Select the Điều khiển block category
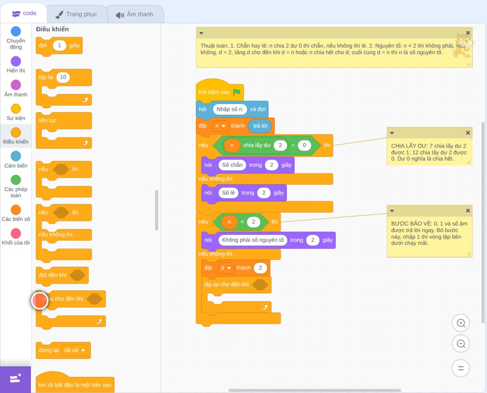Viewport: 487px width, 393px height. 16,136
